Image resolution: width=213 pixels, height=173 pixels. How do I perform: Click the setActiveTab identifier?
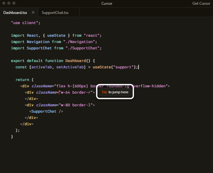click(x=70, y=67)
